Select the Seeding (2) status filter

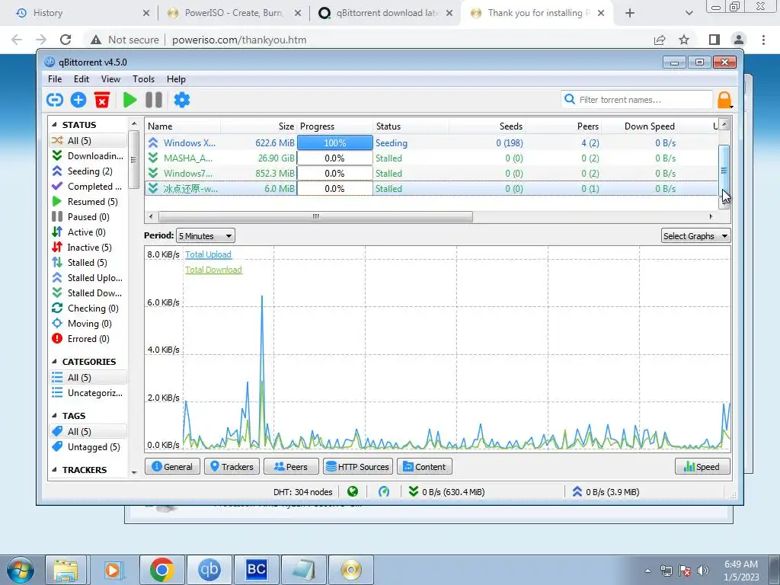pos(88,171)
